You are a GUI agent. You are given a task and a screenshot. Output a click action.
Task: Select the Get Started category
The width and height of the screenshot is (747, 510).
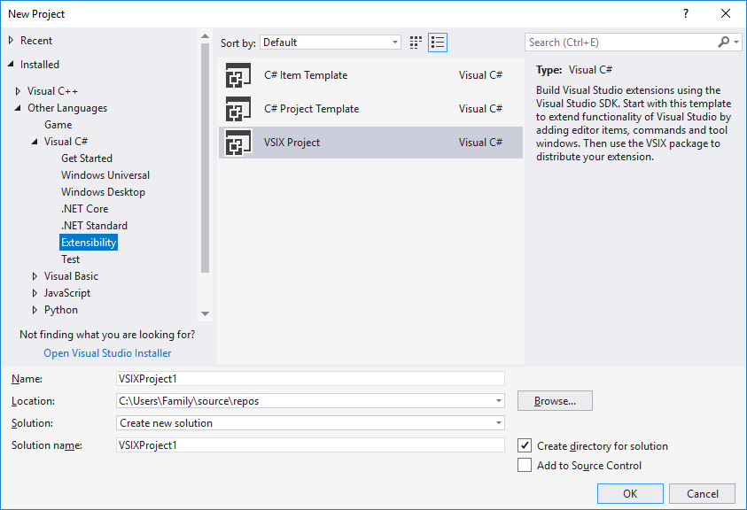tap(87, 158)
